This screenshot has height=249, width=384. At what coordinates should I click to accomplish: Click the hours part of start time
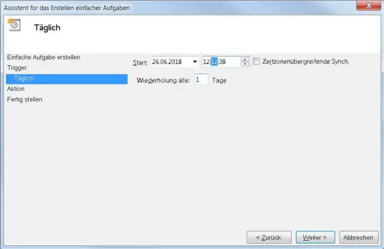pyautogui.click(x=206, y=62)
